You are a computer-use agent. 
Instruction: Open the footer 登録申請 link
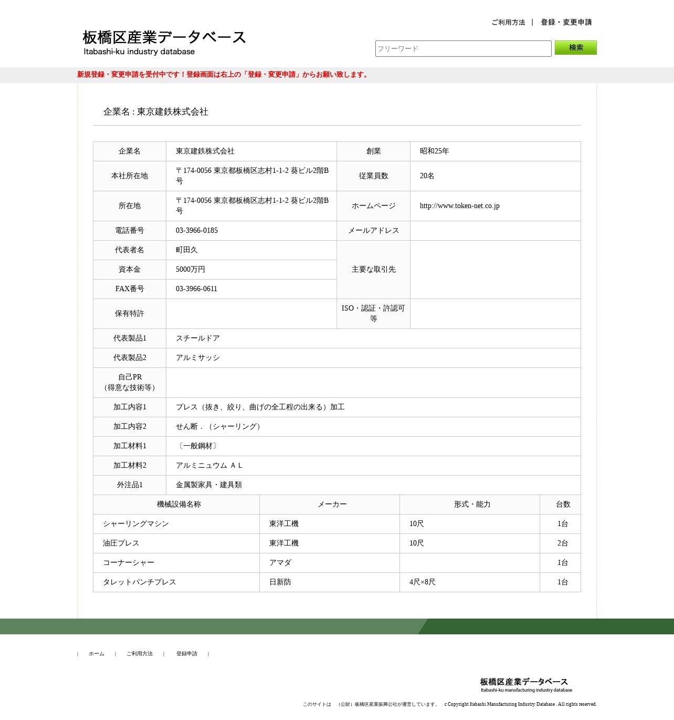(187, 654)
